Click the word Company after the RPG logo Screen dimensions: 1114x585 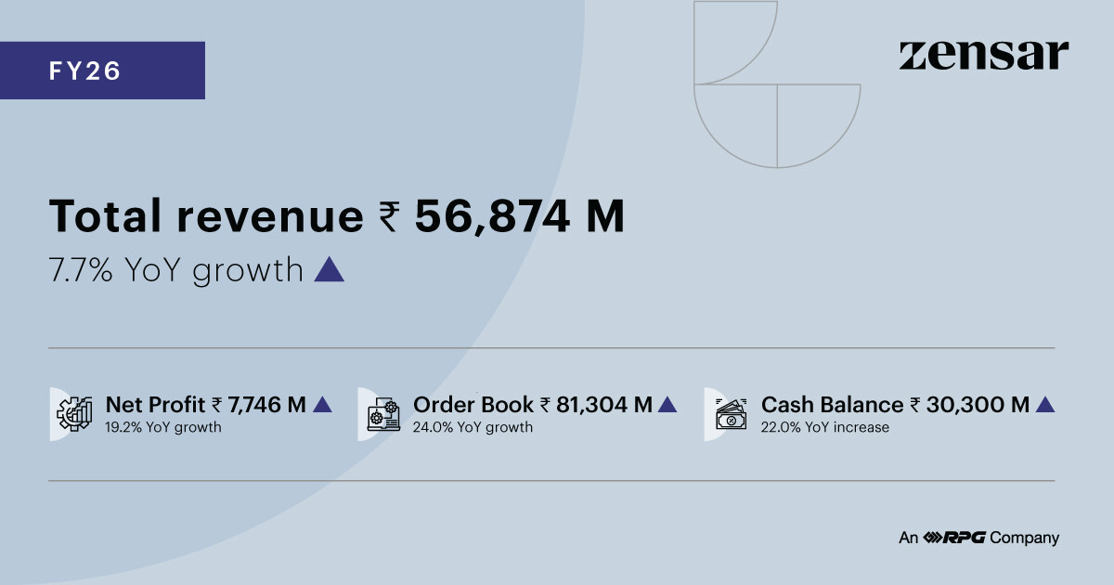pos(1024,538)
